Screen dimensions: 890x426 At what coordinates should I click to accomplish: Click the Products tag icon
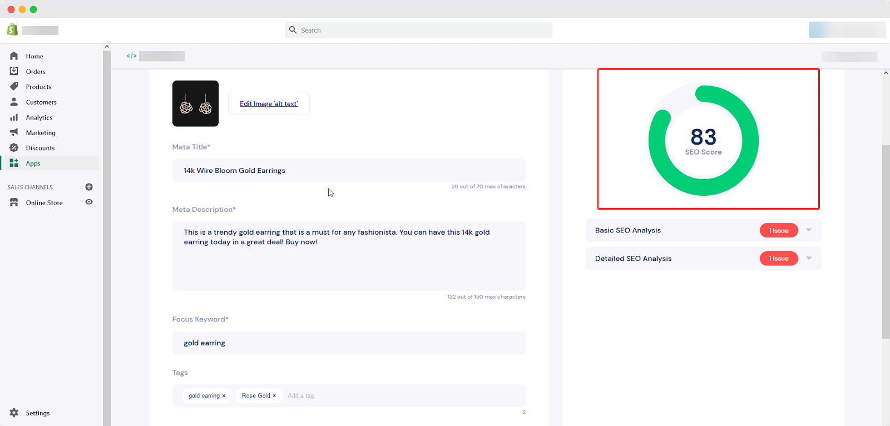tap(14, 87)
